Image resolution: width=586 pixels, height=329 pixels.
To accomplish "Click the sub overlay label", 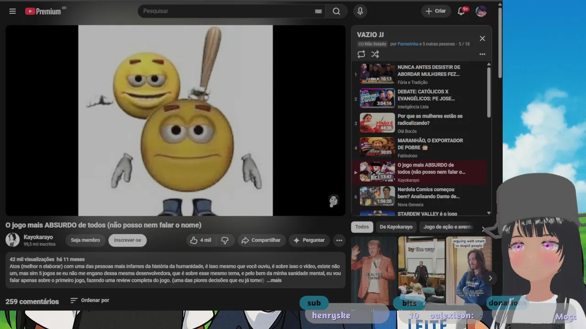I will click(x=314, y=303).
